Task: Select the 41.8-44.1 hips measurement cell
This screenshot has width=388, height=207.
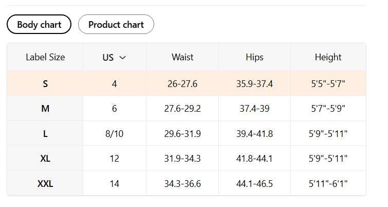Action: tap(254, 159)
